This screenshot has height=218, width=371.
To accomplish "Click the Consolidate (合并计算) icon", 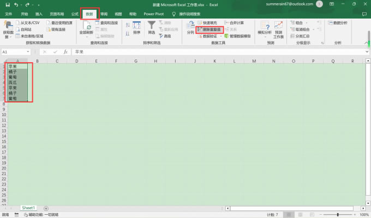I will (x=235, y=23).
